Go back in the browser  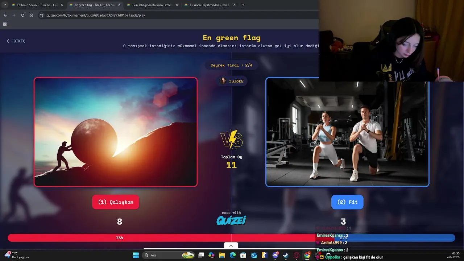(5, 15)
